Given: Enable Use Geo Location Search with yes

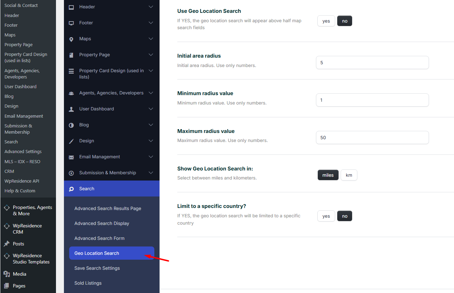Looking at the screenshot, I should pos(326,21).
